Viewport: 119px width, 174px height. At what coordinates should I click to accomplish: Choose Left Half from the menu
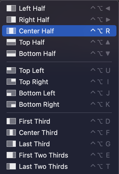[59, 8]
